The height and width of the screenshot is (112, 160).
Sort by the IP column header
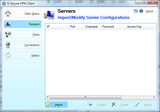pos(57,27)
